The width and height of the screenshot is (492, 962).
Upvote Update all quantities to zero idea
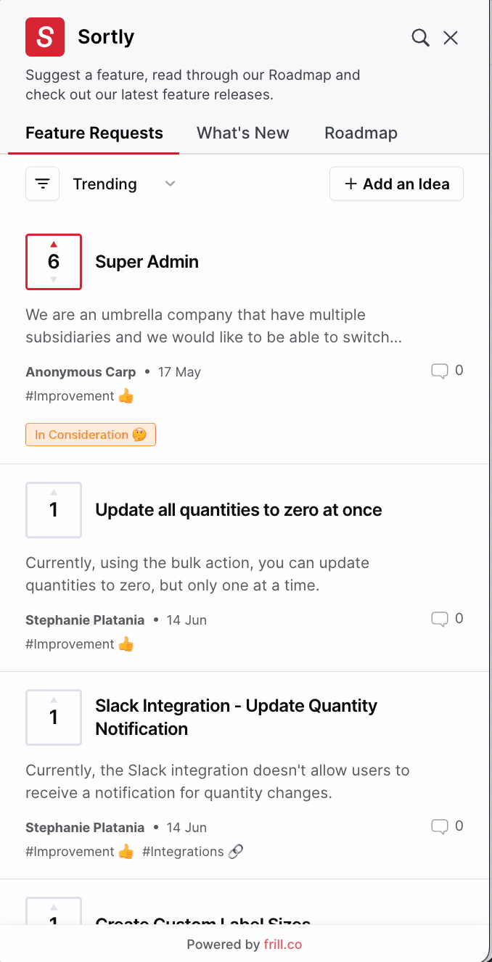click(54, 494)
